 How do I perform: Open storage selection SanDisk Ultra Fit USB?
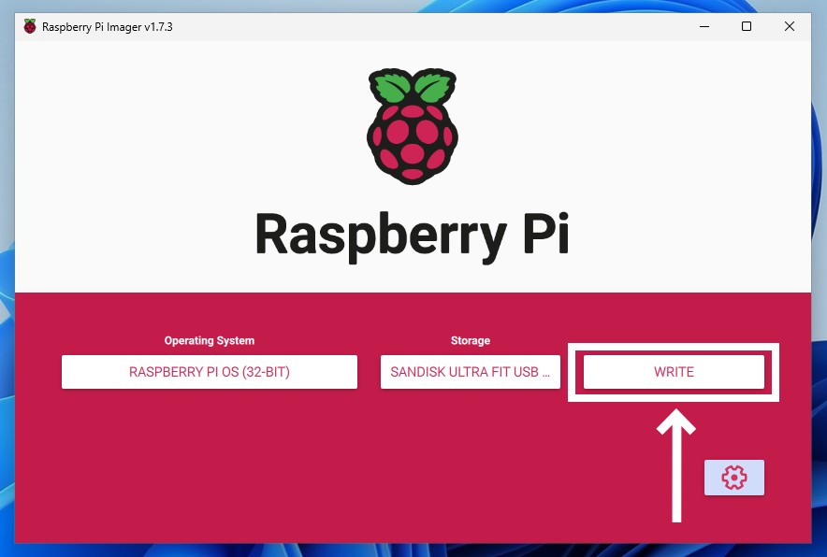(470, 372)
